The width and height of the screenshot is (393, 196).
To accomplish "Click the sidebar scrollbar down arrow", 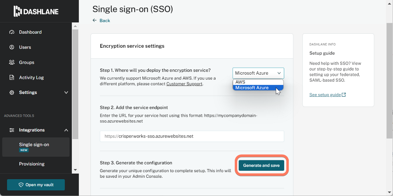I will [75, 170].
